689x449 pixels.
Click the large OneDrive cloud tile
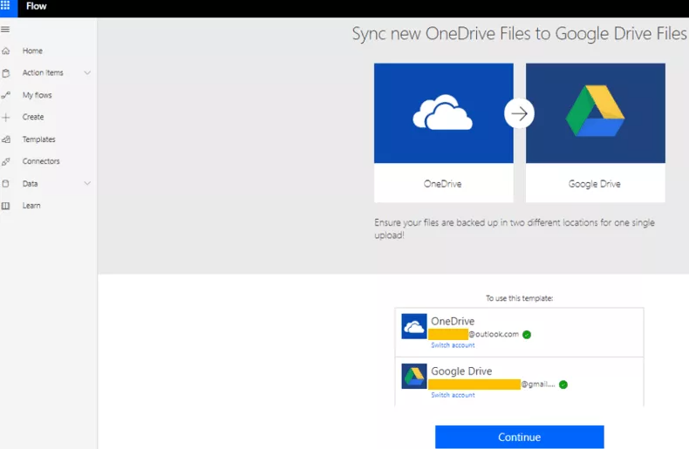pyautogui.click(x=444, y=113)
